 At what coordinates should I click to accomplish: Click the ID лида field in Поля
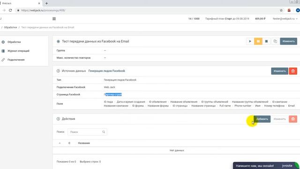pos(108,102)
